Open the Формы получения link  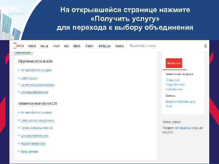click(29, 151)
